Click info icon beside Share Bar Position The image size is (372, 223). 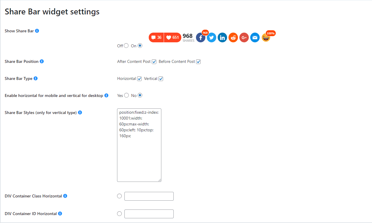(x=42, y=61)
